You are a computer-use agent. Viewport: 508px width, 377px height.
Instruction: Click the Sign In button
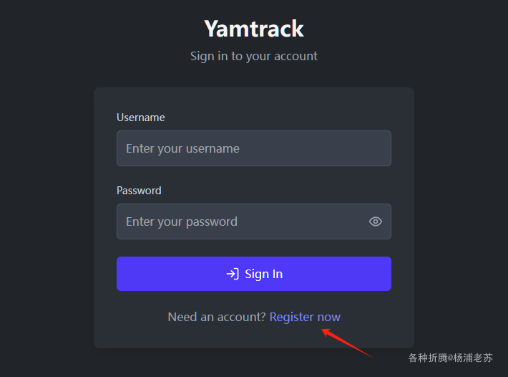point(254,274)
